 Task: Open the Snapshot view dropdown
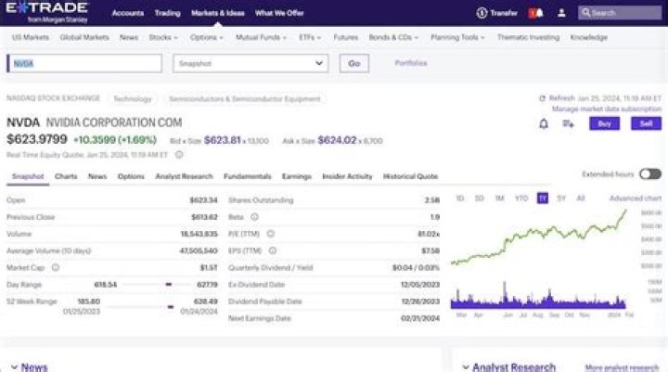click(x=250, y=63)
